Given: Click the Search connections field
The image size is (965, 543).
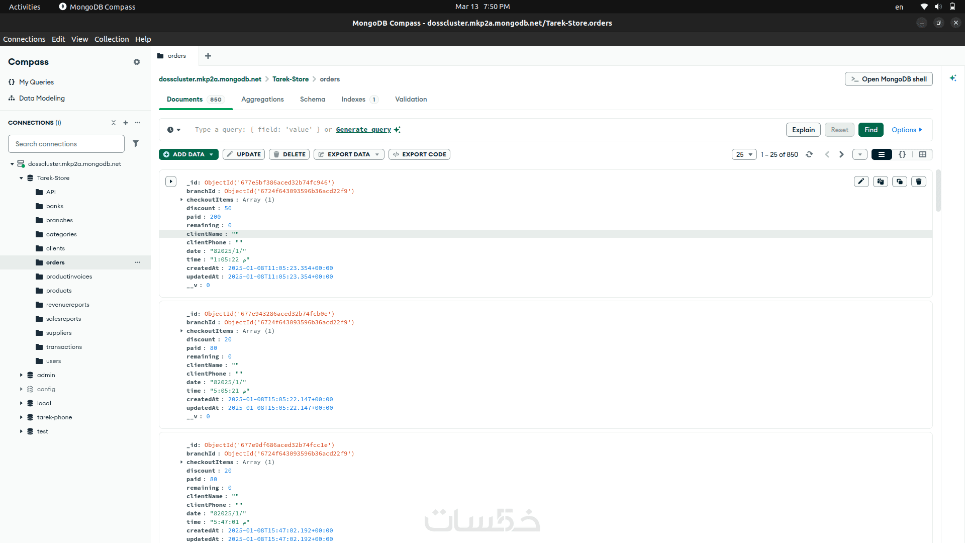Looking at the screenshot, I should click(66, 144).
